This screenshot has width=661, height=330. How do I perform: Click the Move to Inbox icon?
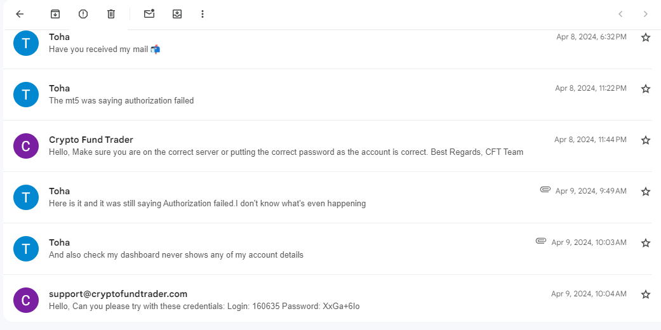(x=177, y=14)
